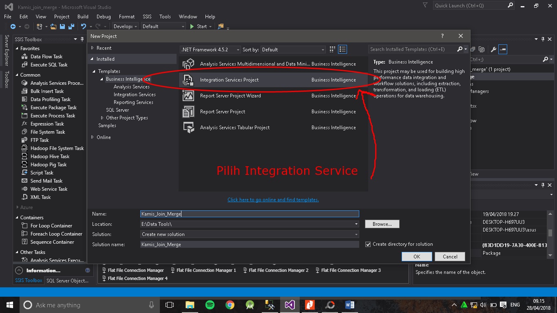Image resolution: width=557 pixels, height=313 pixels.
Task: Open the Format menu
Action: click(127, 17)
